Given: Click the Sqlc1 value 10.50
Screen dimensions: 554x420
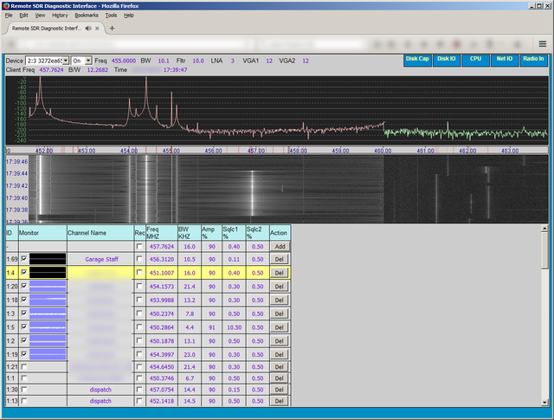Looking at the screenshot, I should tap(234, 327).
